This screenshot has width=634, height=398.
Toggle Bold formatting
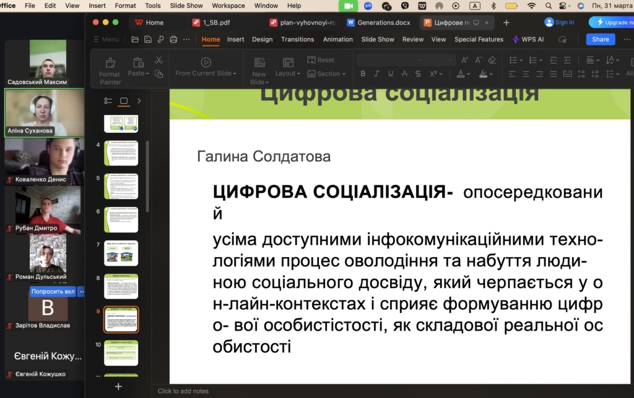coord(362,74)
